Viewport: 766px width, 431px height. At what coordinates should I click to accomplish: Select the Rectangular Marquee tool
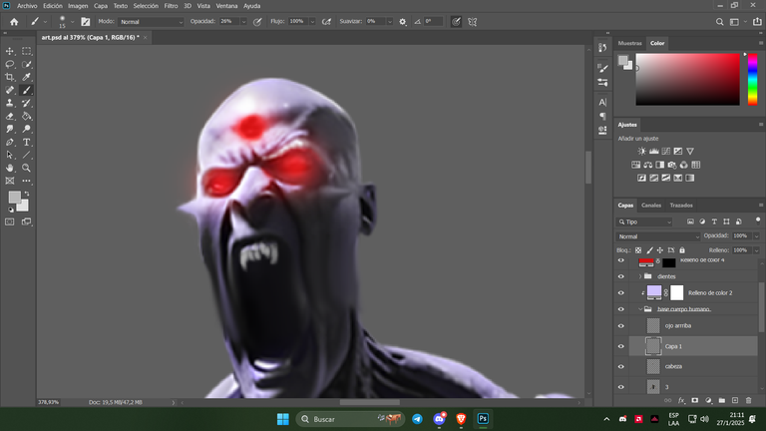coord(26,51)
